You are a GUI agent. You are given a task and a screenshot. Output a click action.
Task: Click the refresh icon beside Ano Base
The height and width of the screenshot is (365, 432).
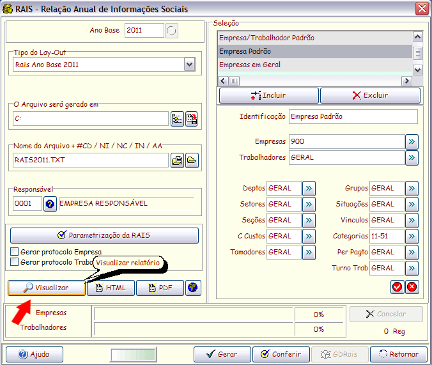171,30
